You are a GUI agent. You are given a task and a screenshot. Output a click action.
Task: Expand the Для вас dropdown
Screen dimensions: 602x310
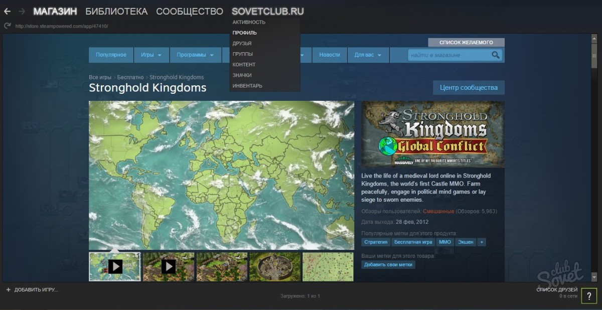368,55
